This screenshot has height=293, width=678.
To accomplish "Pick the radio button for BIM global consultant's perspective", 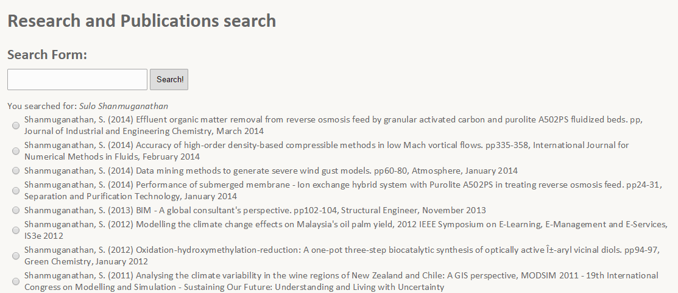I will coord(16,210).
